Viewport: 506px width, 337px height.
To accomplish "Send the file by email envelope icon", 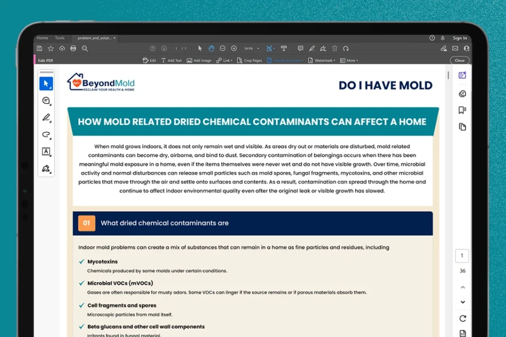I will [x=455, y=48].
